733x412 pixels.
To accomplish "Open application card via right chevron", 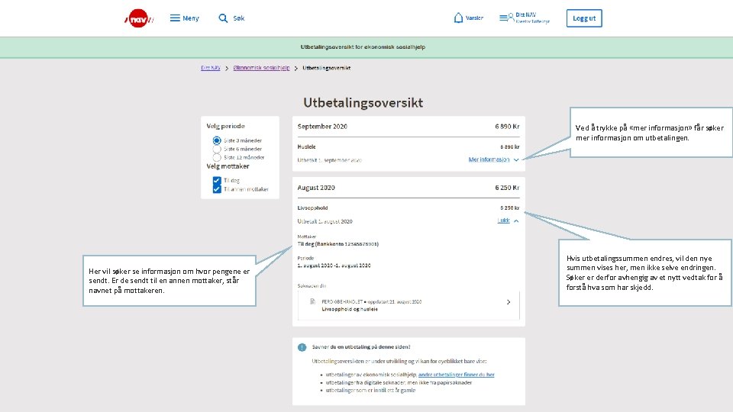I will pos(509,302).
